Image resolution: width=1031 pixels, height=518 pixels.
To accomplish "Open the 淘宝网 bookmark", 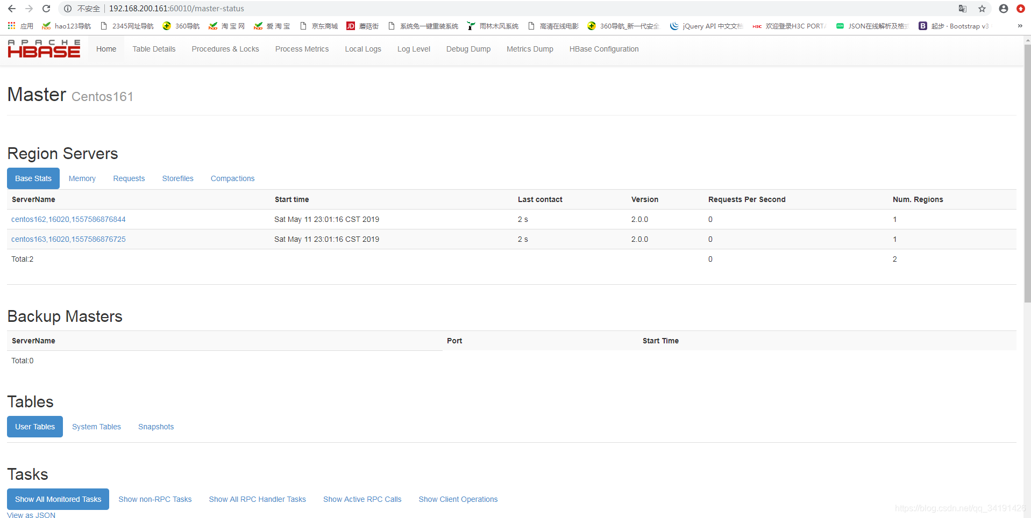I will pos(227,26).
